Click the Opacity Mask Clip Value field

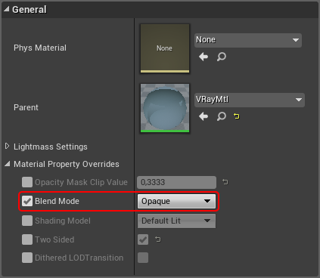click(176, 182)
